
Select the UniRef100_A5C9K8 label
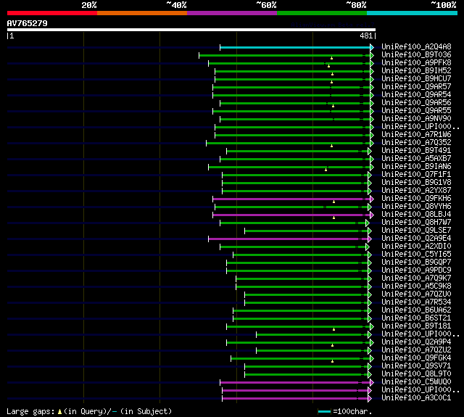click(x=416, y=286)
